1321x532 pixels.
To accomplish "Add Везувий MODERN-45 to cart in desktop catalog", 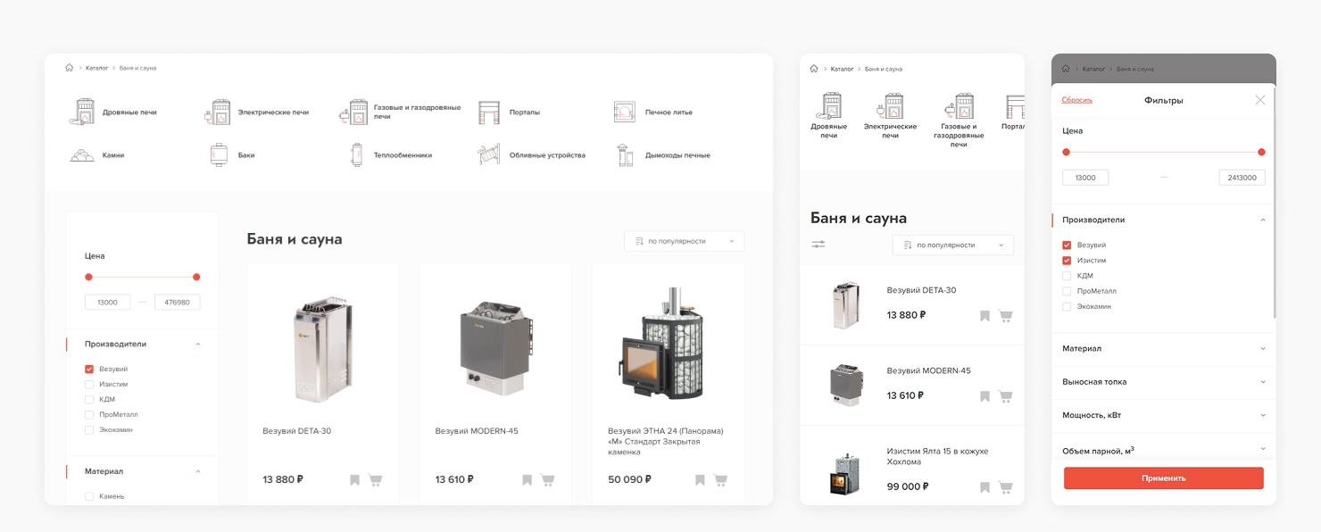I will coord(547,480).
